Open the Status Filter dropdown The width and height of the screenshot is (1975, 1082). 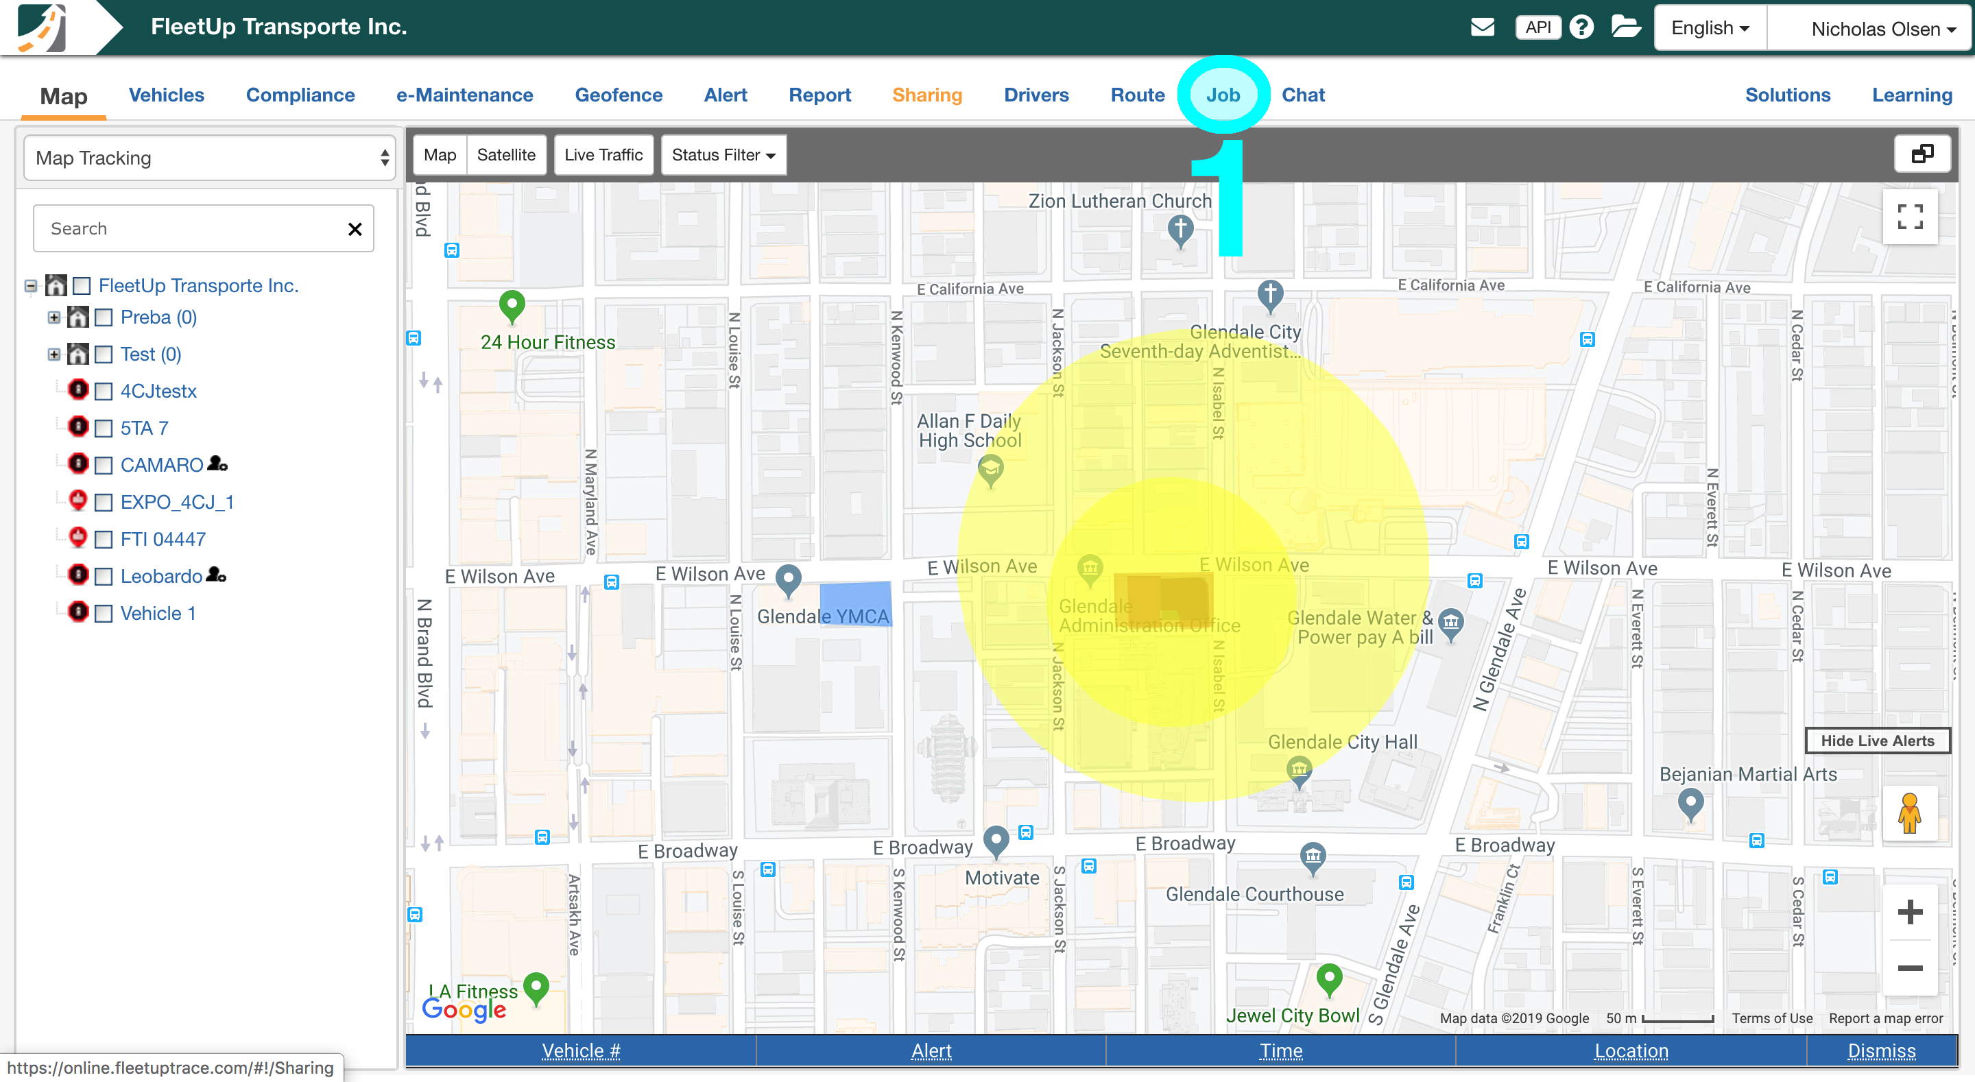tap(723, 155)
